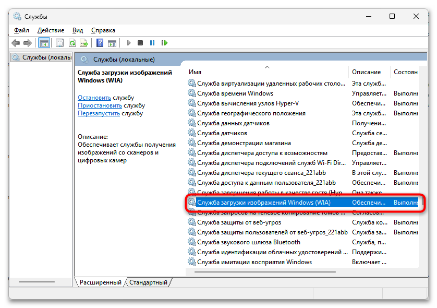Viewport: 437px width, 308px height.
Task: Select Служба диспетчера подключений служб Wi-Fi Direct
Action: coord(302,163)
